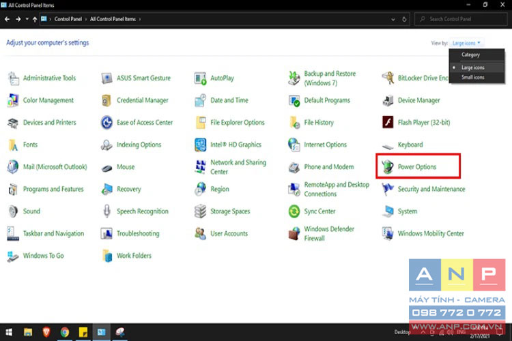Refresh the Control Panel view
Image resolution: width=512 pixels, height=341 pixels.
click(404, 19)
